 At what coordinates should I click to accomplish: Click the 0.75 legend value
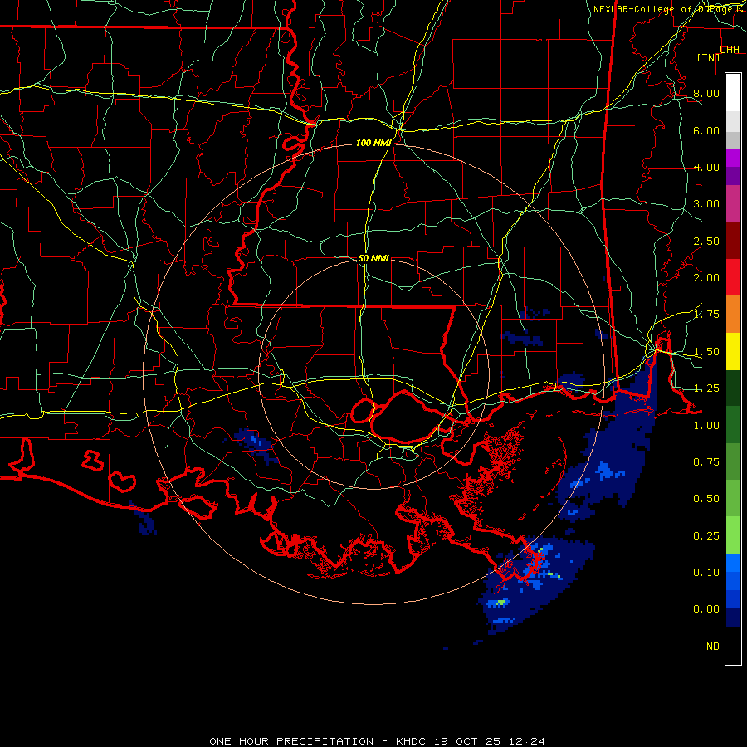coord(706,462)
